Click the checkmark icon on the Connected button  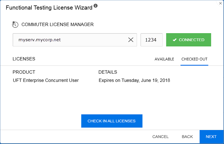[175, 40]
